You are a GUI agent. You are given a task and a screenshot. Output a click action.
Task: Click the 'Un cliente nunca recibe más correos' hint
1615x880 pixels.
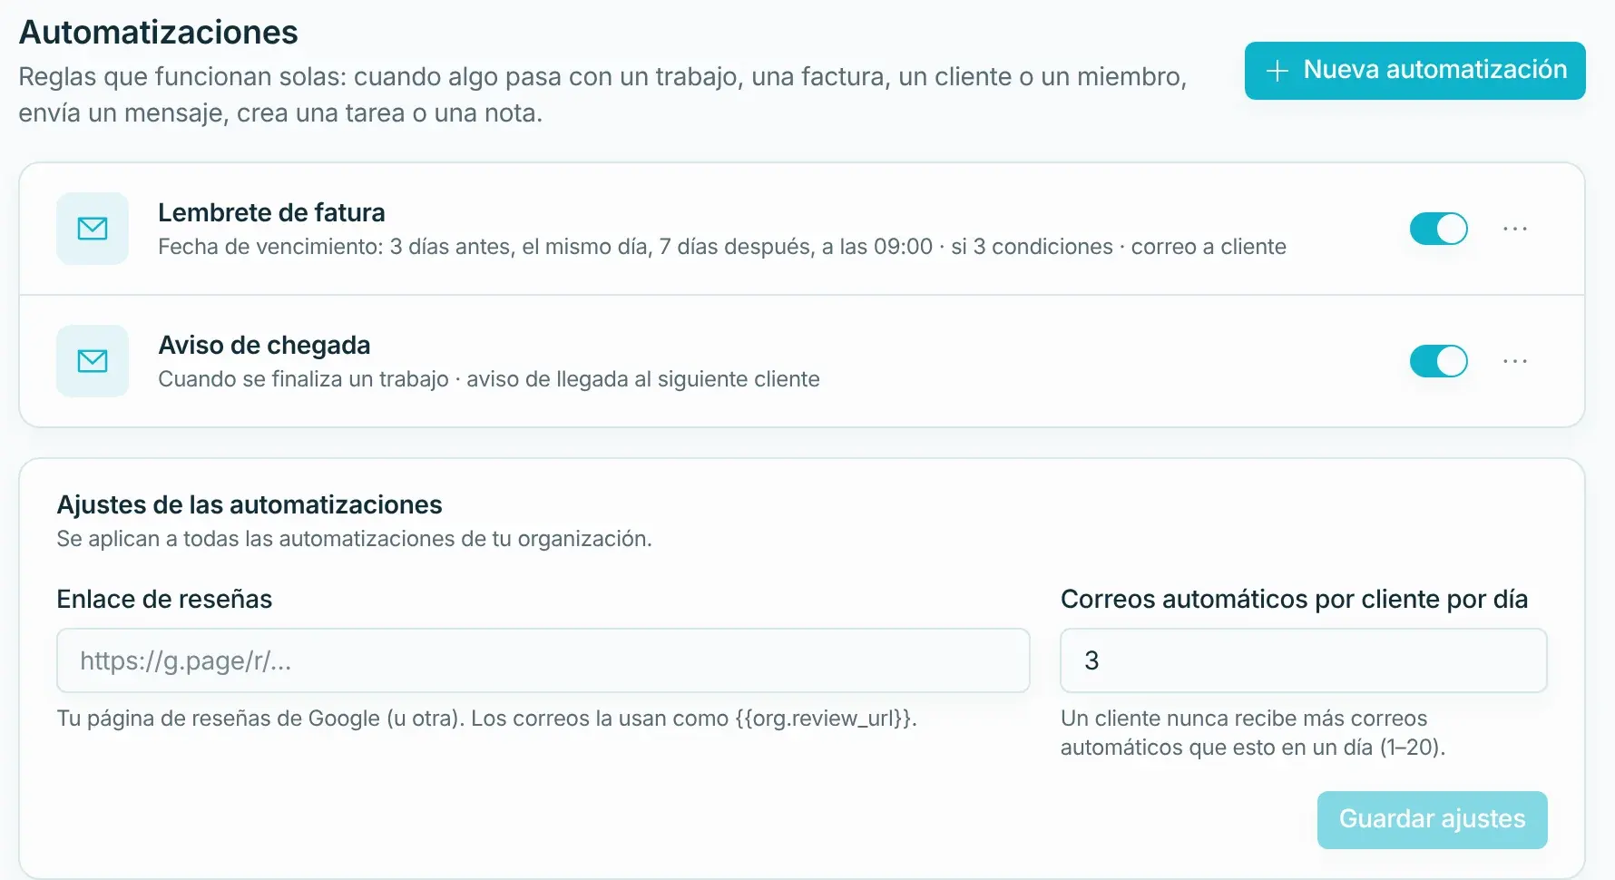(1253, 733)
